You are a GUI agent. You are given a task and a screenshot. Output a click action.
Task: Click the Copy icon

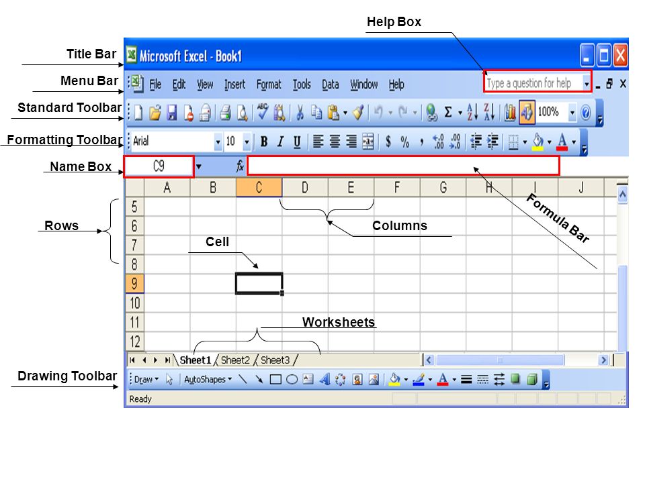316,112
